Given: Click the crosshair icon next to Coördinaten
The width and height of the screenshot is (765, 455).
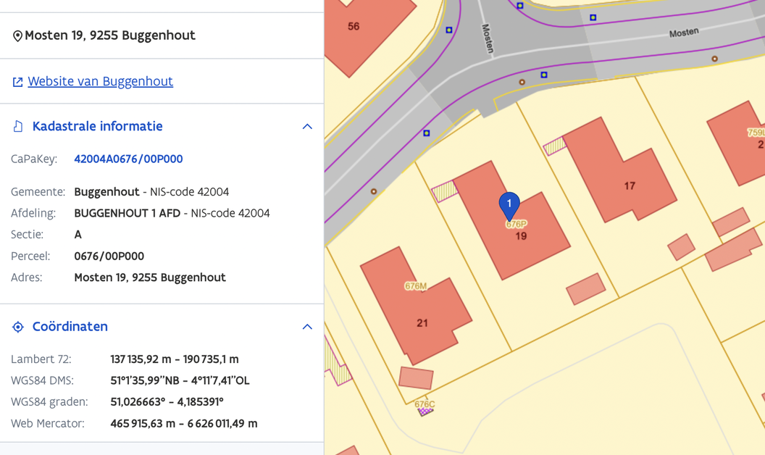Looking at the screenshot, I should [x=18, y=327].
